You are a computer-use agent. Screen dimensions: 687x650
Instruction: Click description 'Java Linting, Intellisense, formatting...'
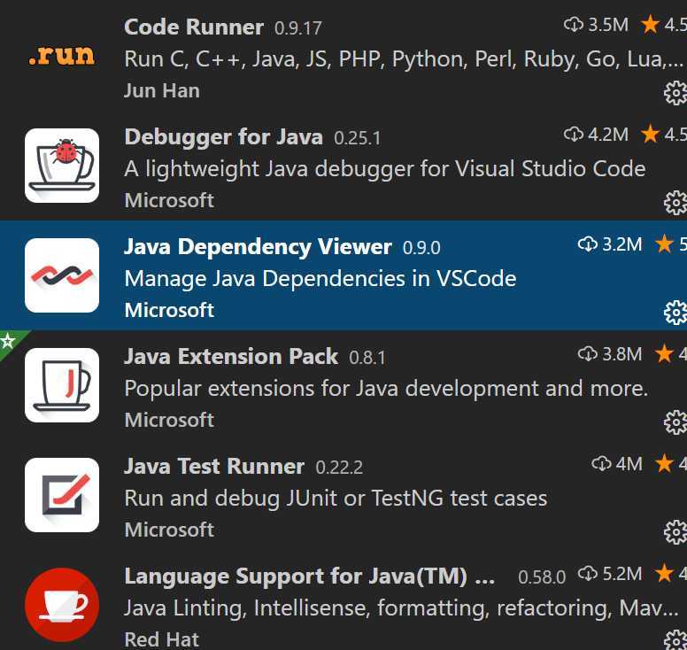(x=401, y=608)
